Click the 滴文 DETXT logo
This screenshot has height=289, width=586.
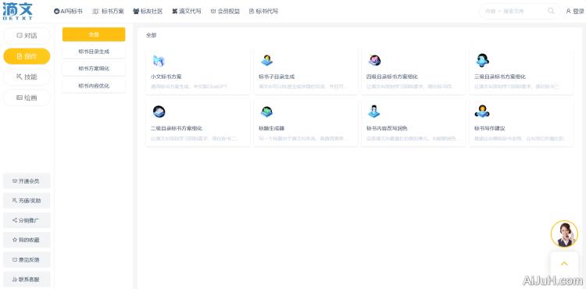pyautogui.click(x=17, y=11)
